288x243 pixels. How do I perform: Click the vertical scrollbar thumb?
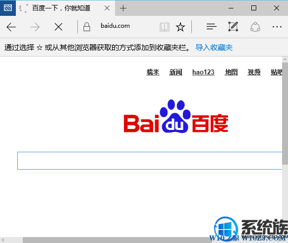(x=285, y=114)
